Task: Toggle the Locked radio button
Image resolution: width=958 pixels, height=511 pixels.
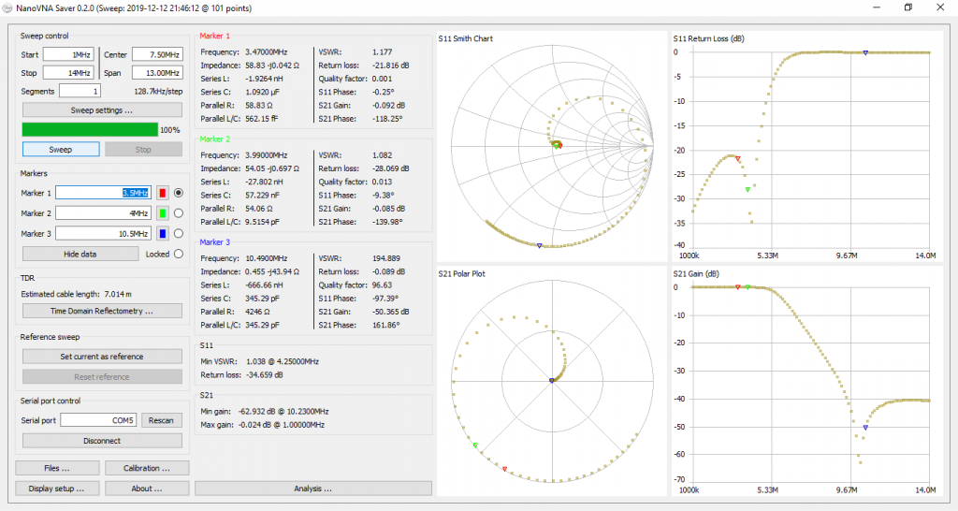Action: [179, 254]
